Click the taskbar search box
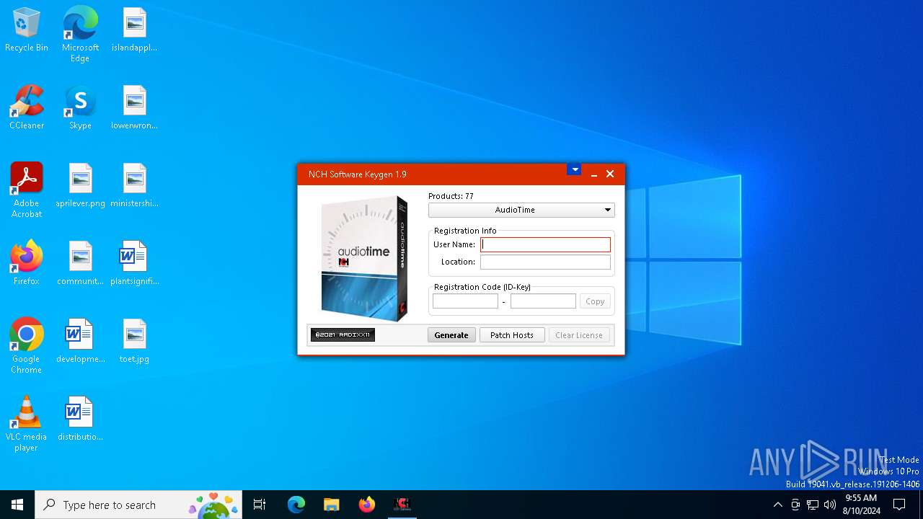Screen dimensions: 923x519 point(138,505)
